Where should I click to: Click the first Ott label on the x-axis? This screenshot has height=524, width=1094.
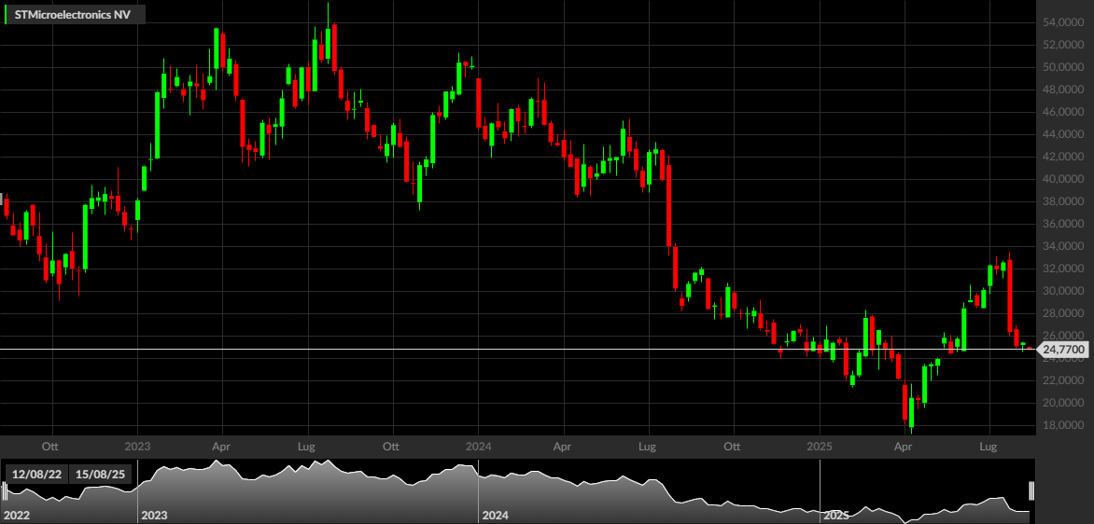(49, 445)
